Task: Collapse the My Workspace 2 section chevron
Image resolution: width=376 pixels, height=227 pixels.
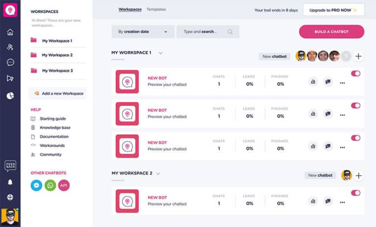Action: [x=158, y=174]
